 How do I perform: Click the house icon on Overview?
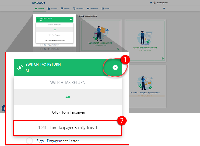coord(36,8)
